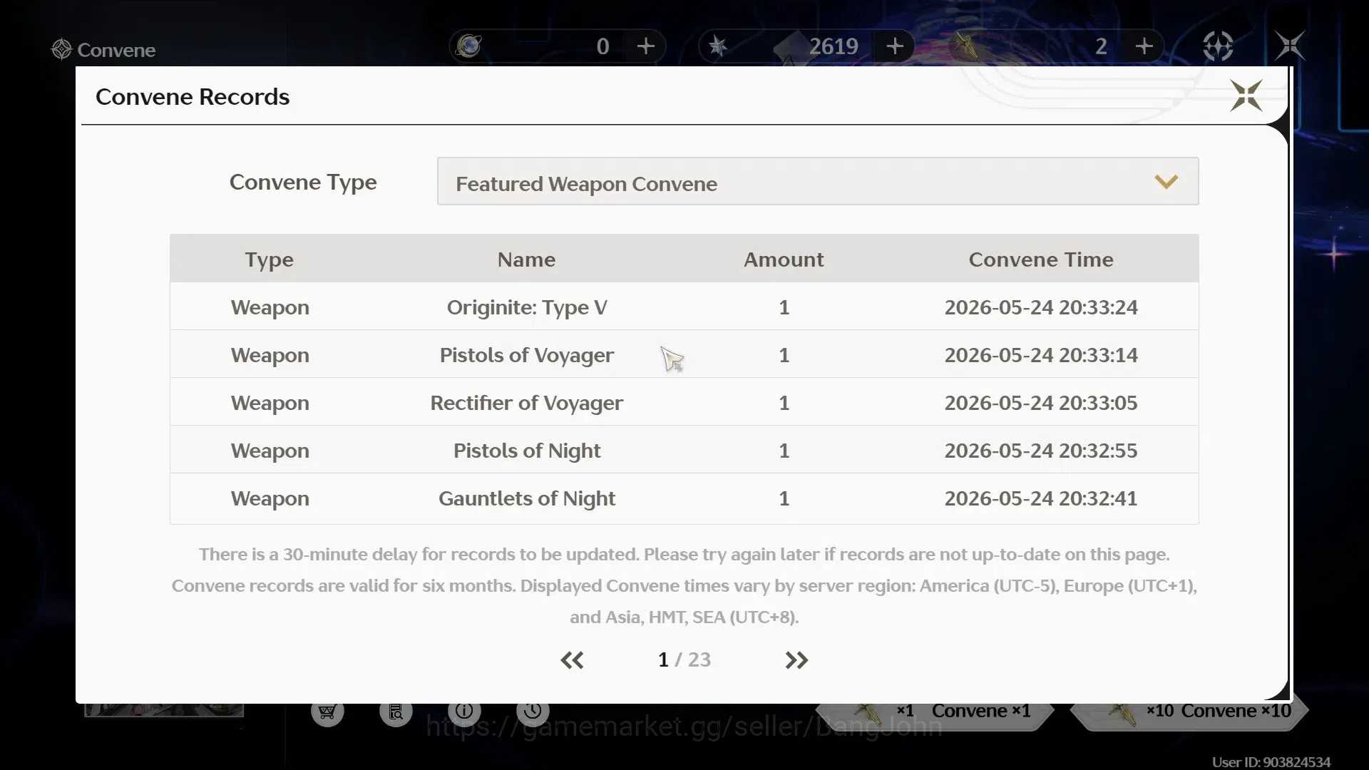
Task: Click amount 1 in Originite: Type V row
Action: coord(784,307)
